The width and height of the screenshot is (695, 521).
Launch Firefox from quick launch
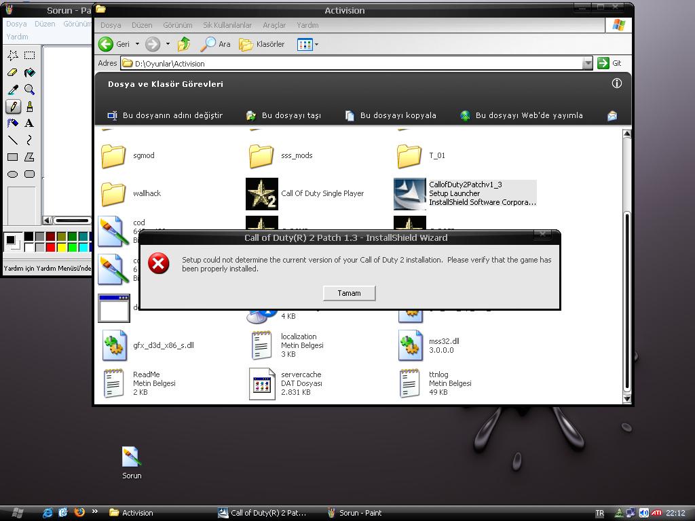(79, 512)
